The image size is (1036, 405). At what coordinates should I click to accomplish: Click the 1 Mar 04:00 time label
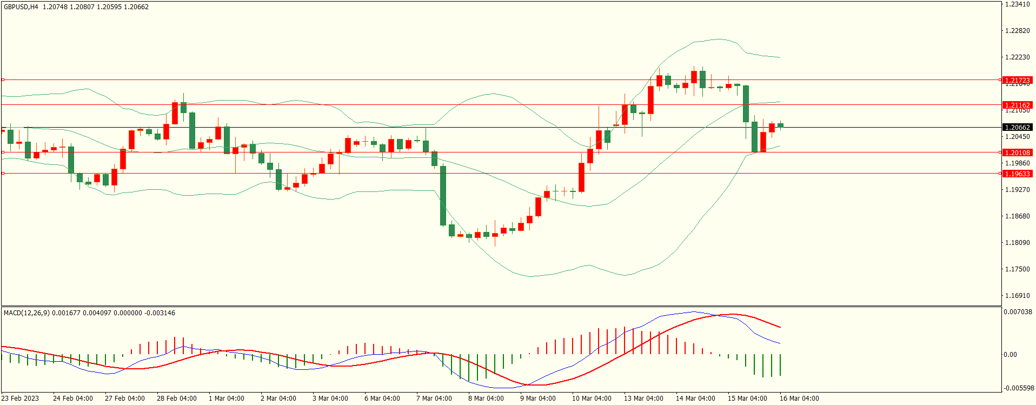[x=227, y=399]
